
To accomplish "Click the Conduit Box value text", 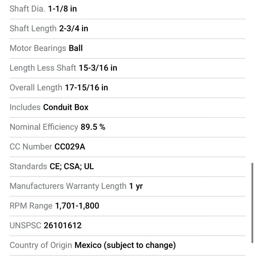I will pos(66,107).
